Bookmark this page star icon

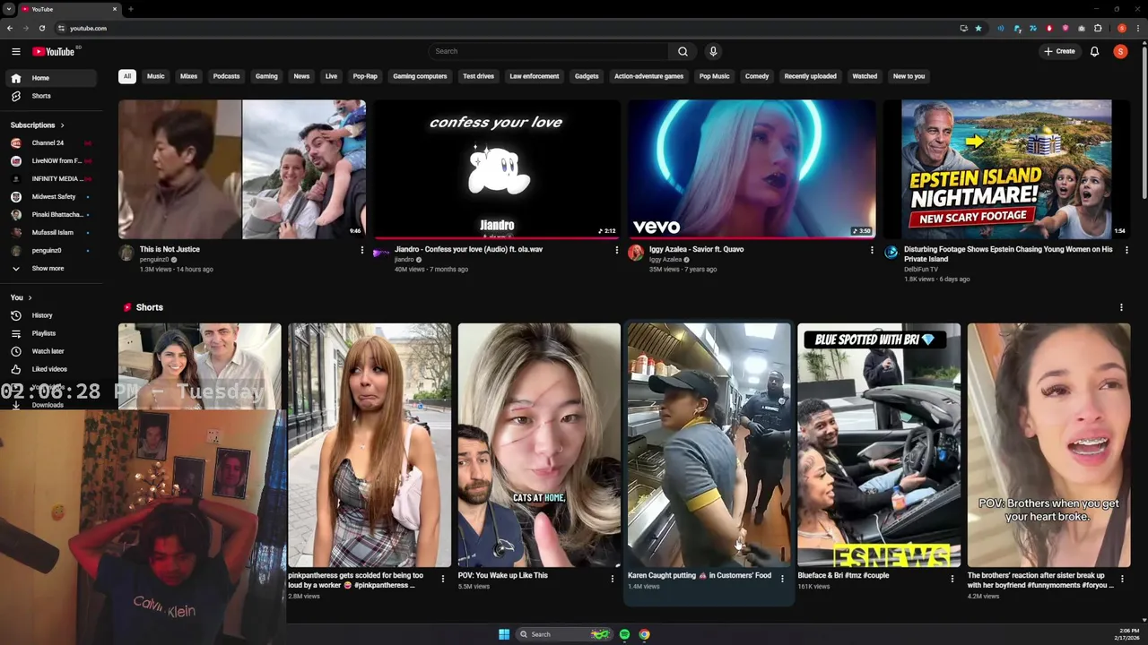(x=978, y=28)
